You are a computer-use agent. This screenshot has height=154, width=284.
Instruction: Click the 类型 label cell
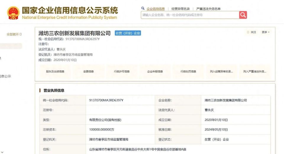coord(63,120)
